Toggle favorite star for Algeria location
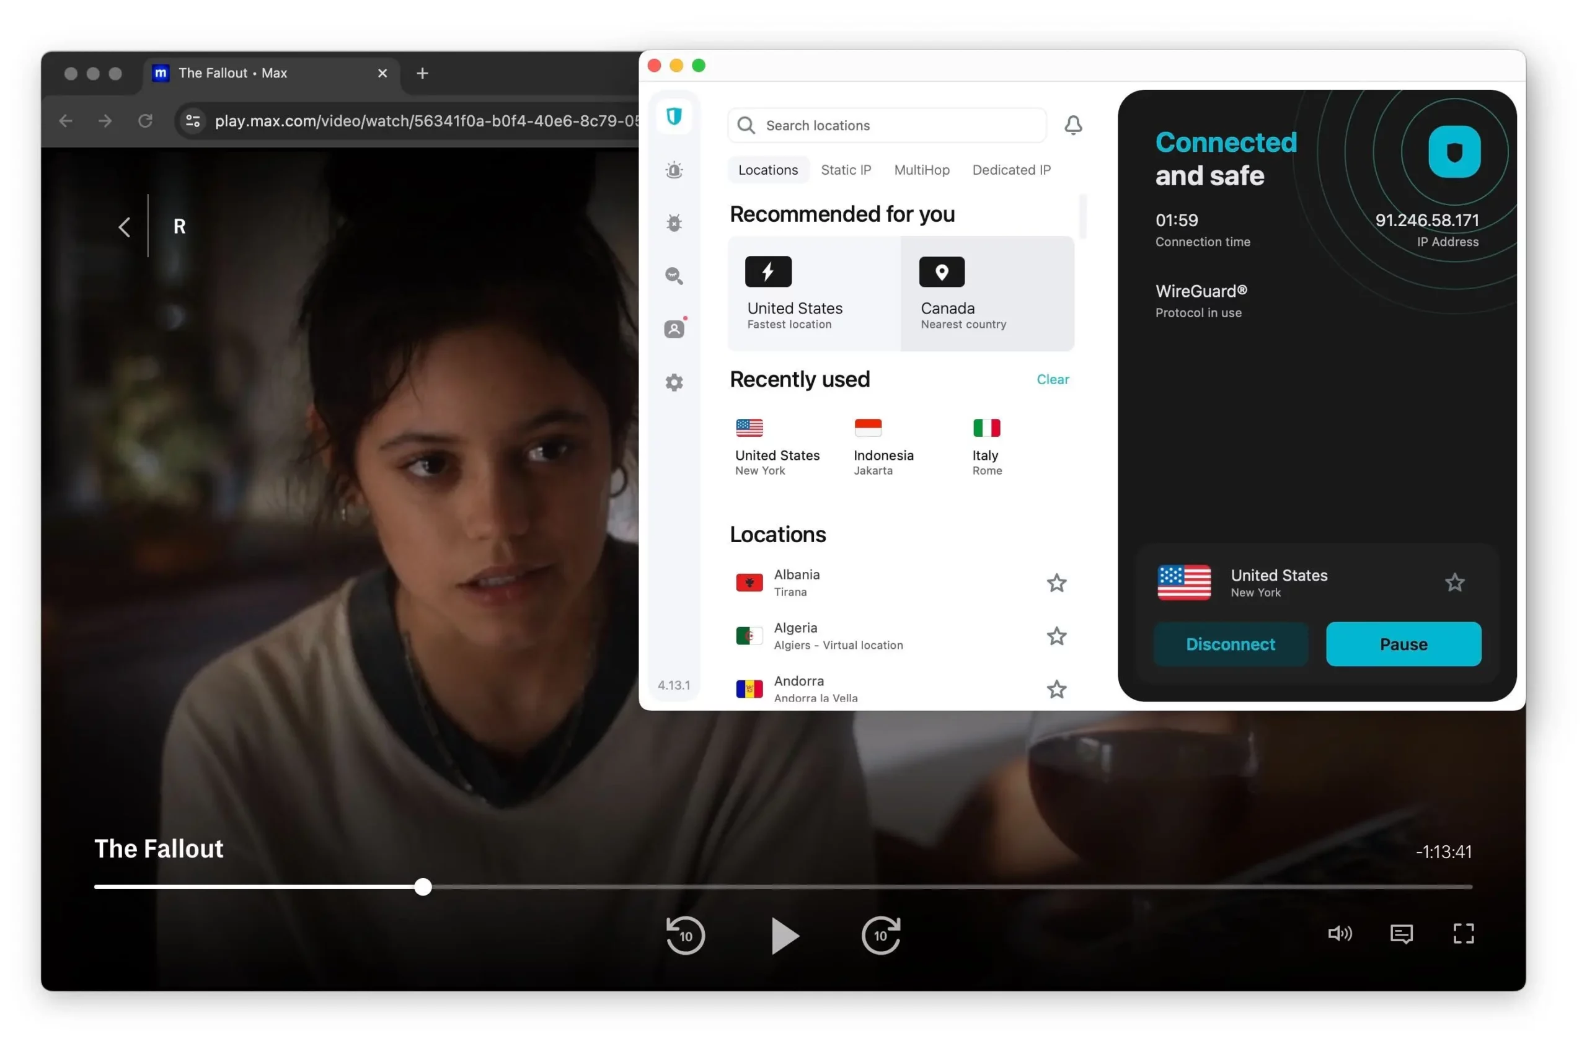 pyautogui.click(x=1056, y=635)
